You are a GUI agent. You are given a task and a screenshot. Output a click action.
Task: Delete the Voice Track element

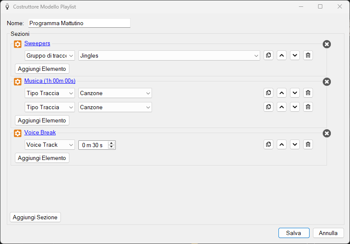(308, 145)
